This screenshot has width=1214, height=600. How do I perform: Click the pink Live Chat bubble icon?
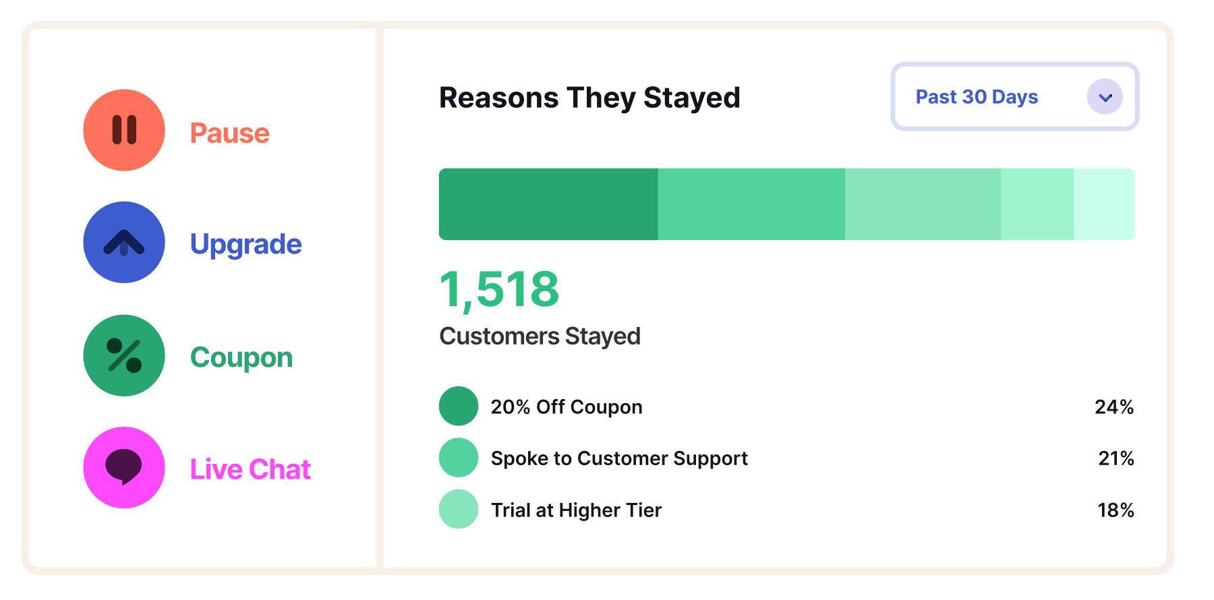124,467
